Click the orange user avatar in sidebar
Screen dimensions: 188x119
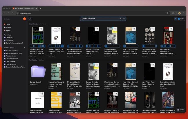click(25, 19)
